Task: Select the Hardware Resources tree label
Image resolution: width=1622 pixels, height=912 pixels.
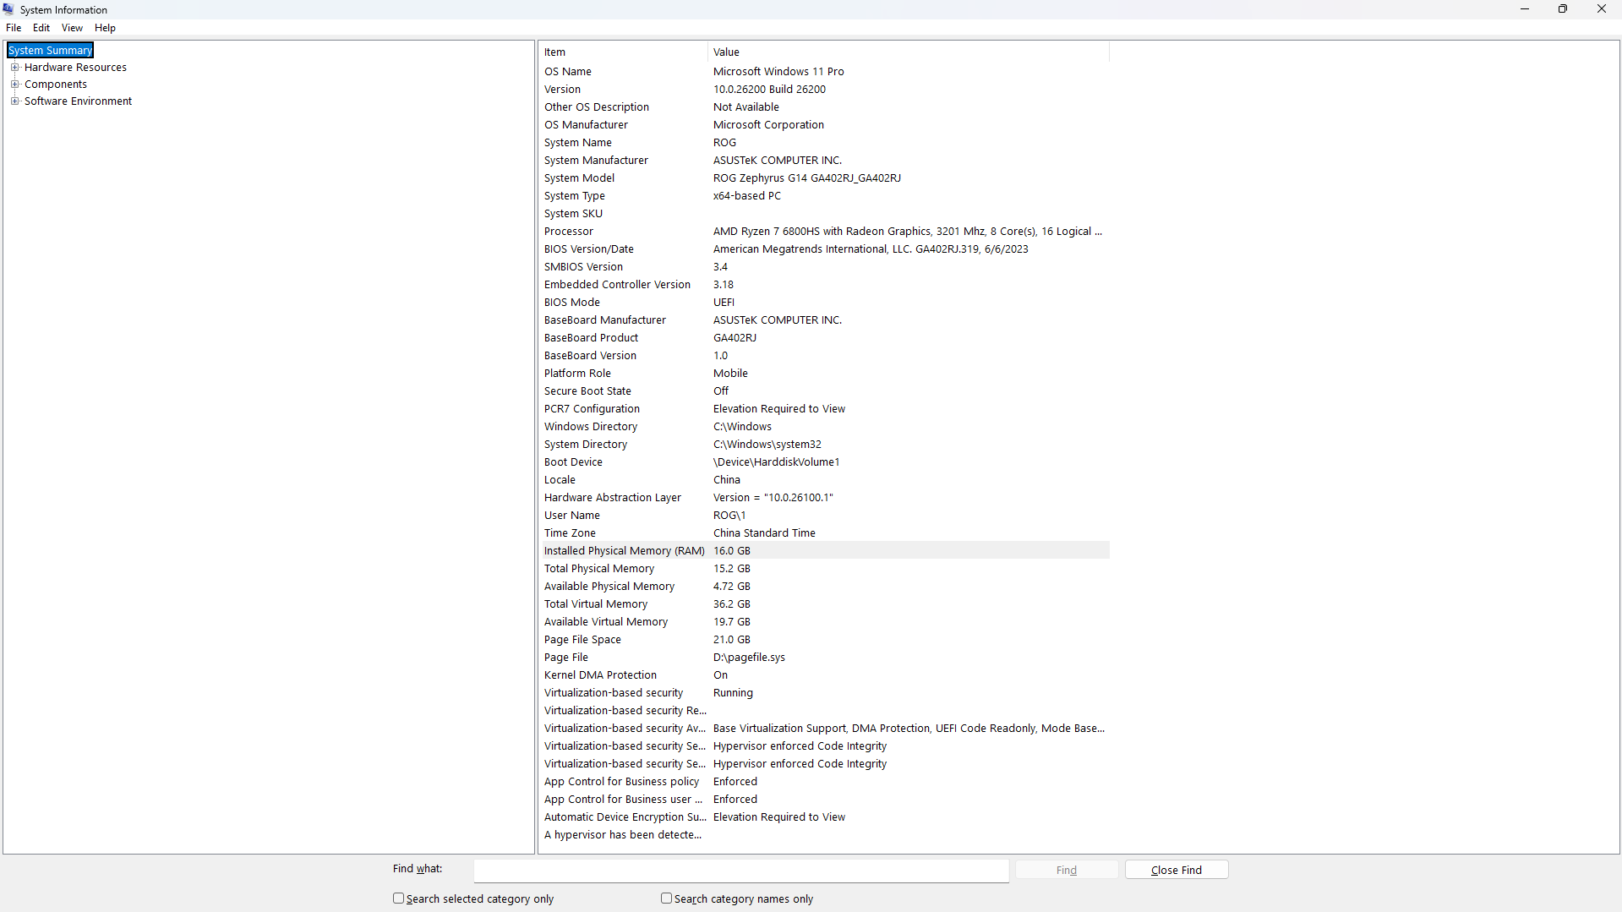Action: pyautogui.click(x=75, y=68)
